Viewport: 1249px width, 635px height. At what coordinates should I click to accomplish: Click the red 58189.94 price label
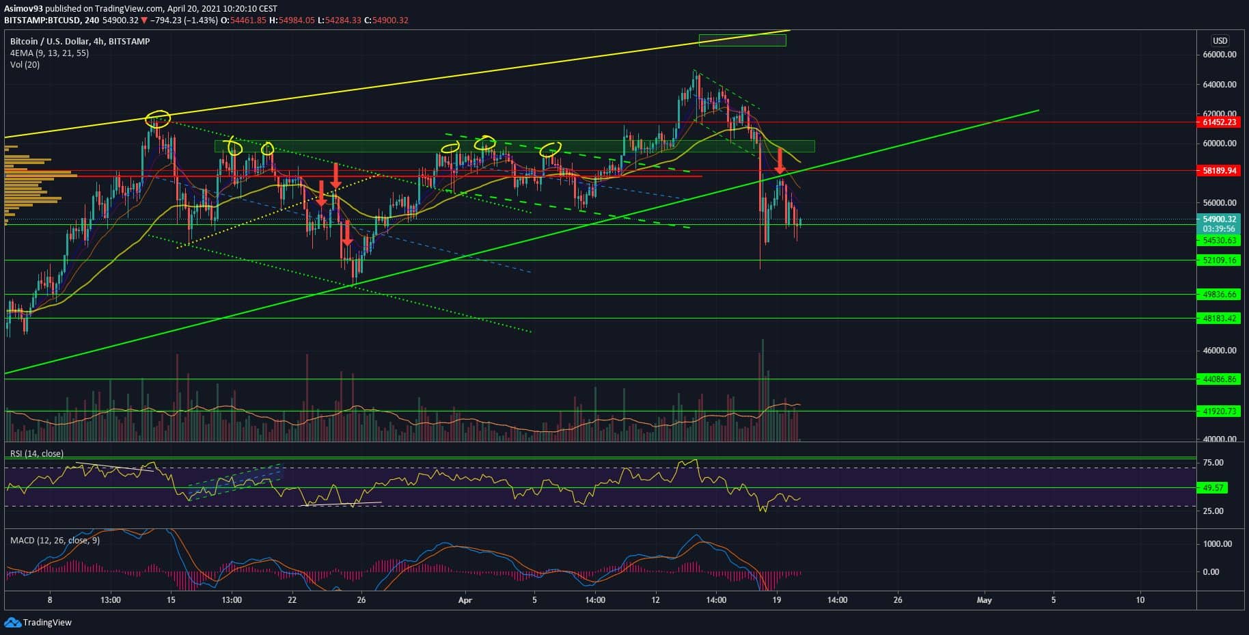pos(1219,170)
